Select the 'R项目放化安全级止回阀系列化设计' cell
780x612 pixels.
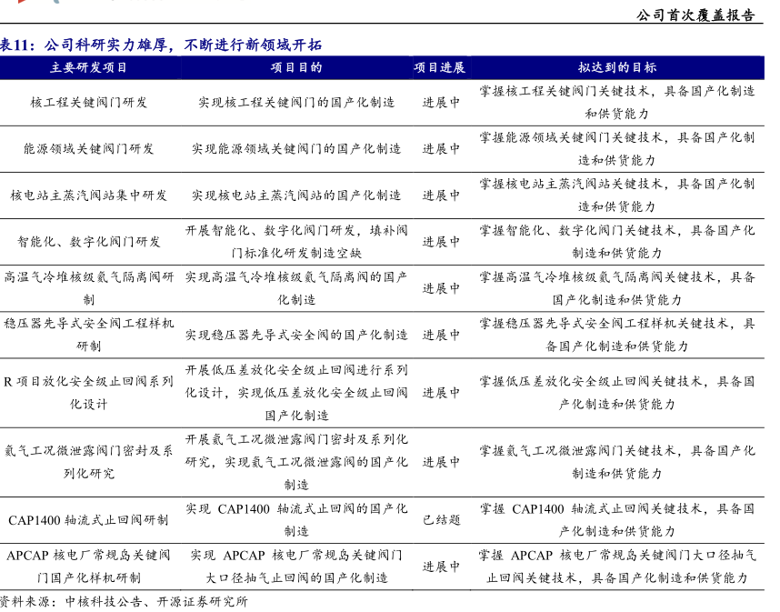pos(88,393)
